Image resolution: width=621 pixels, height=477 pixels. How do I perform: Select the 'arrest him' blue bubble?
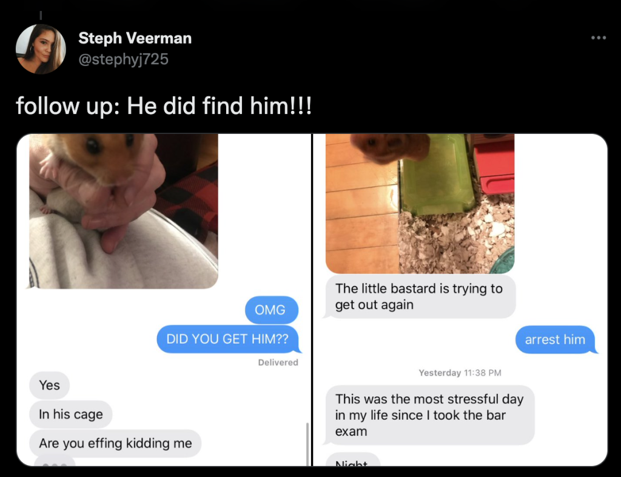[x=556, y=339]
